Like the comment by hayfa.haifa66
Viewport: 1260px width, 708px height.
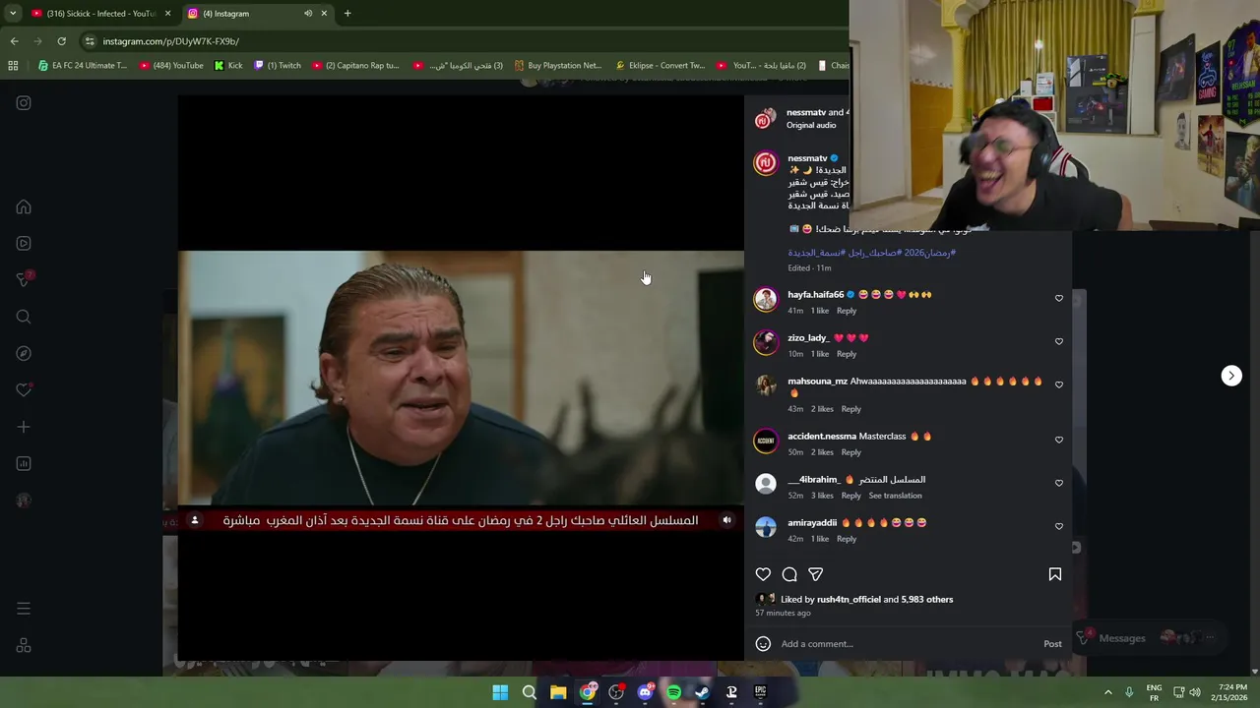[x=1059, y=298]
